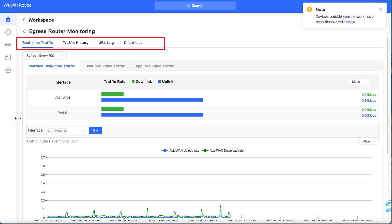Go back using the arrow beside Workspace
The height and width of the screenshot is (224, 392).
click(25, 20)
